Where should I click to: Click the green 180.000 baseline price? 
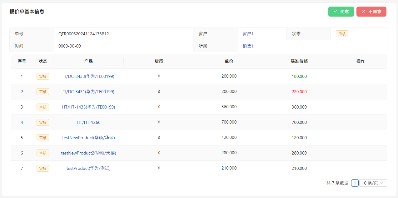tap(299, 76)
